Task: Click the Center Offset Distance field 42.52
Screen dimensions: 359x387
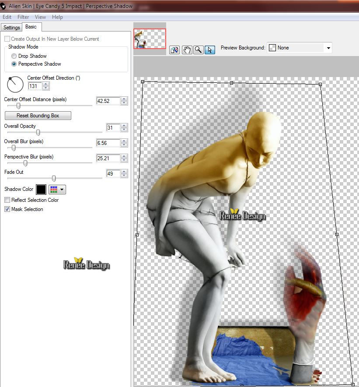Action: [108, 101]
